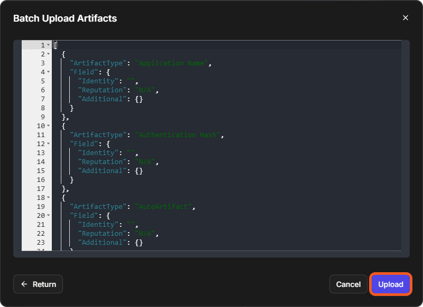Click the "ArtifactType" key on line 11
The height and width of the screenshot is (307, 423).
click(x=98, y=135)
